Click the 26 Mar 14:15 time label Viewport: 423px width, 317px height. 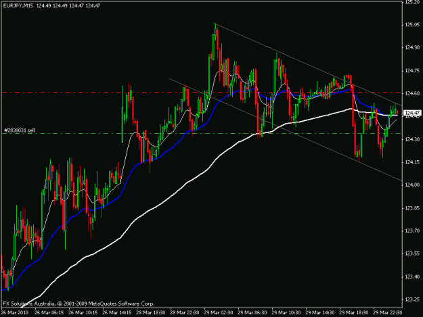pyautogui.click(x=117, y=313)
